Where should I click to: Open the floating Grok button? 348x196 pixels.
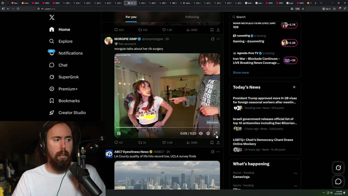(338, 168)
